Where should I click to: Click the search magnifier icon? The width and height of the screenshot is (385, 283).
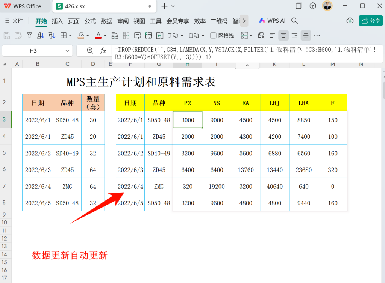(294, 21)
